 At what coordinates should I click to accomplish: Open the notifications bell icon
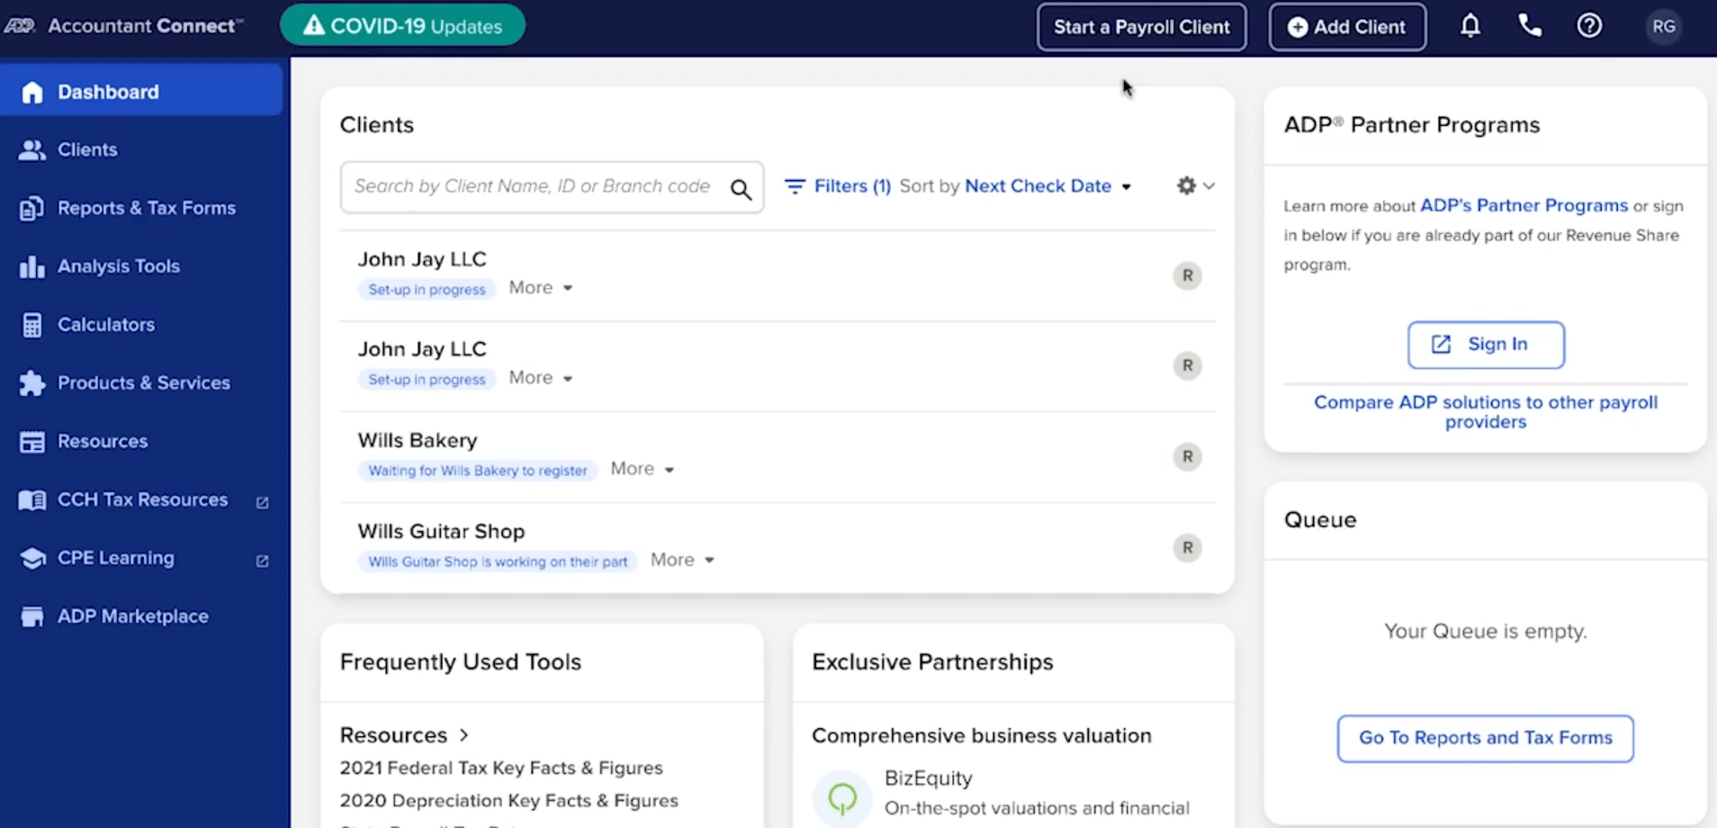pyautogui.click(x=1470, y=26)
